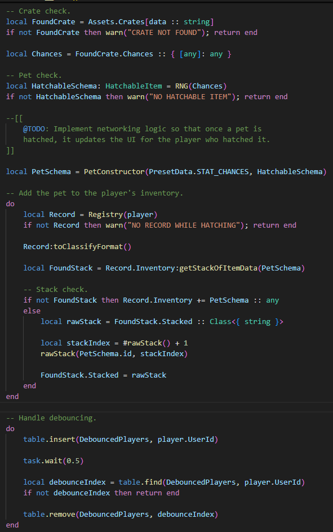Click the "else" keyword
333x532 pixels.
click(x=32, y=311)
